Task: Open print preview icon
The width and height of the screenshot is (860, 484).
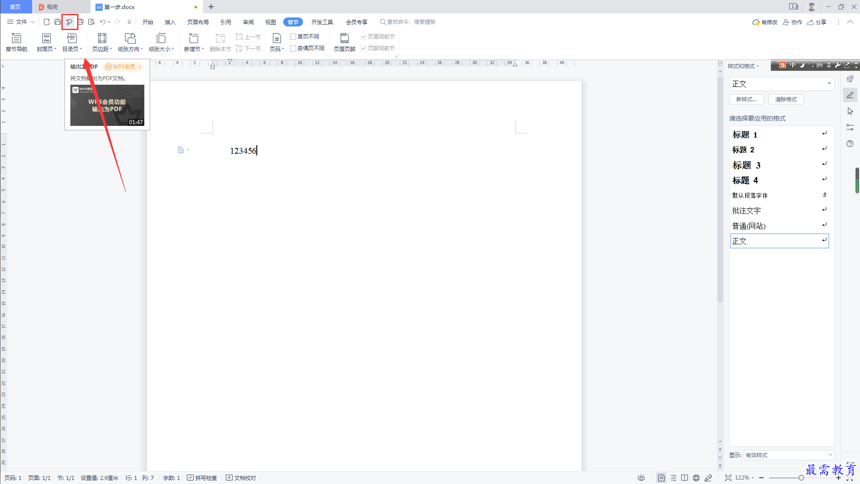Action: click(x=91, y=22)
